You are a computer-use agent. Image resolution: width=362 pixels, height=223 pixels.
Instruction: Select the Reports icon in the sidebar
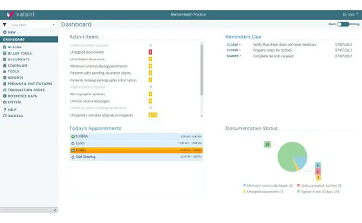[4, 78]
